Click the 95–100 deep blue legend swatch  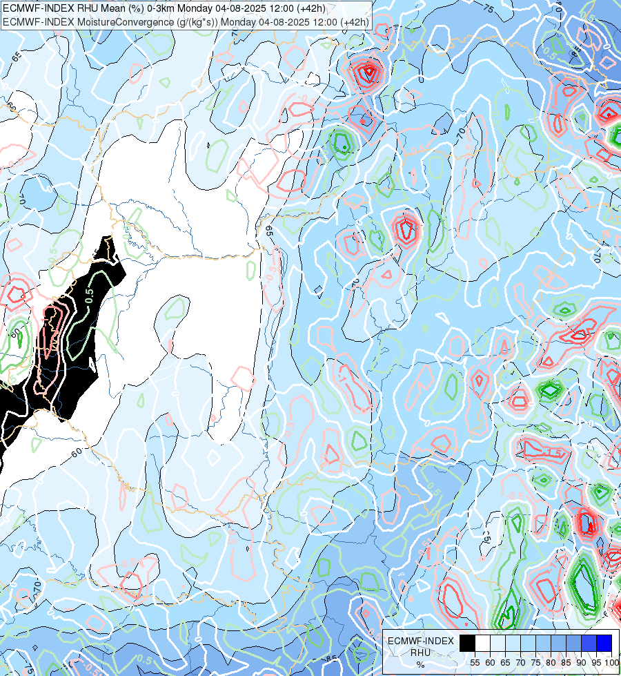click(x=604, y=644)
